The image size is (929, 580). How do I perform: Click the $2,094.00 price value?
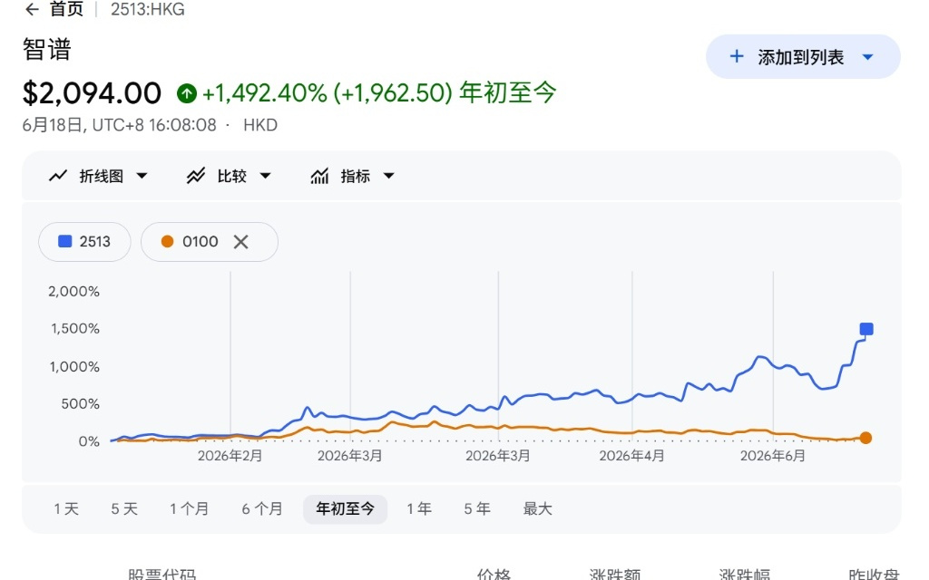click(x=92, y=93)
